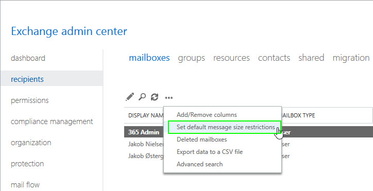Open dashboard in the sidebar
This screenshot has width=373, height=191.
click(x=28, y=58)
